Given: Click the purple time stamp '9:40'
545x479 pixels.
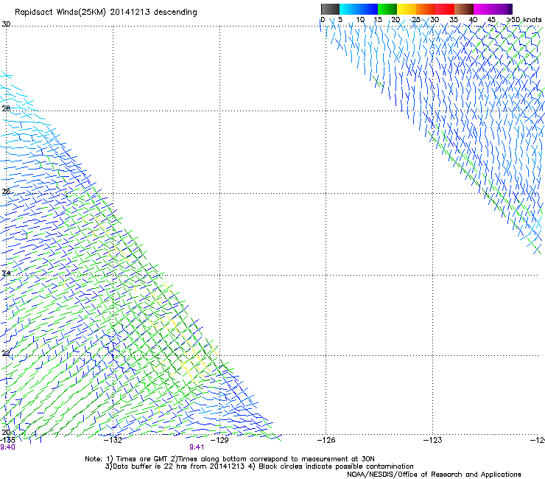Looking at the screenshot, I should point(7,447).
